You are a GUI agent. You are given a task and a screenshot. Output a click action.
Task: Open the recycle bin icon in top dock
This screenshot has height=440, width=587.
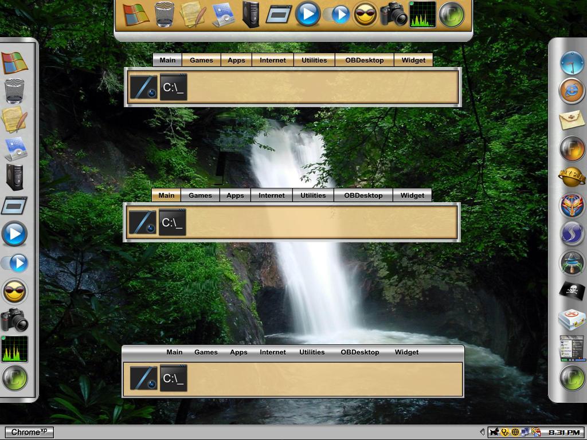coord(165,14)
